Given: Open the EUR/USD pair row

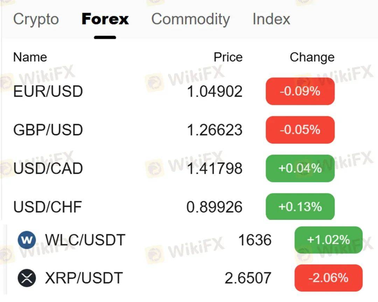Looking at the screenshot, I should click(x=174, y=91).
